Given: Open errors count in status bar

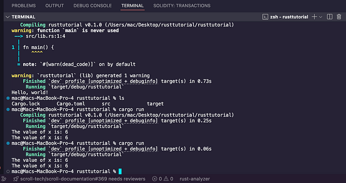Looking at the screenshot, I should click(x=157, y=179).
